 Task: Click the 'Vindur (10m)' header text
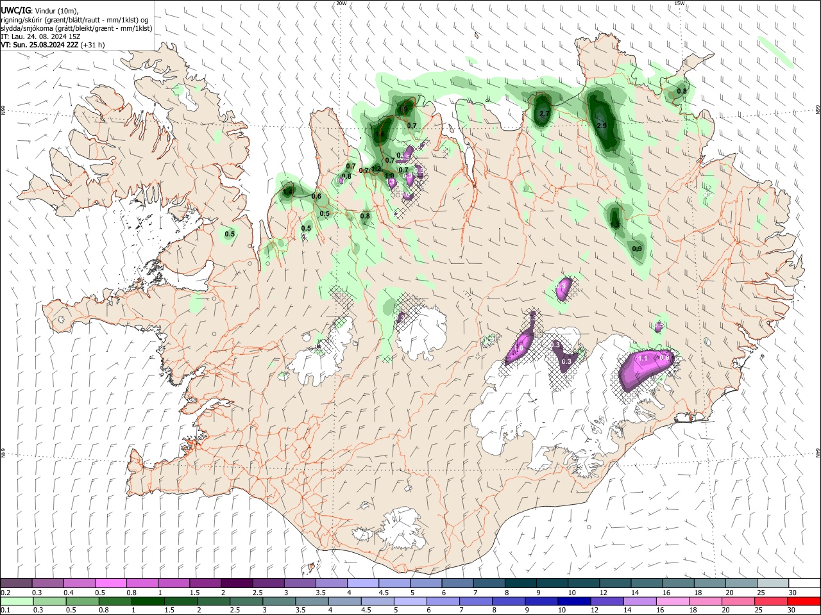[x=56, y=11]
